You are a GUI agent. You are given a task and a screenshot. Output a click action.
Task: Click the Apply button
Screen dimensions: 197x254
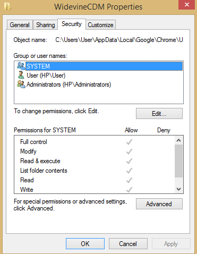point(171,244)
